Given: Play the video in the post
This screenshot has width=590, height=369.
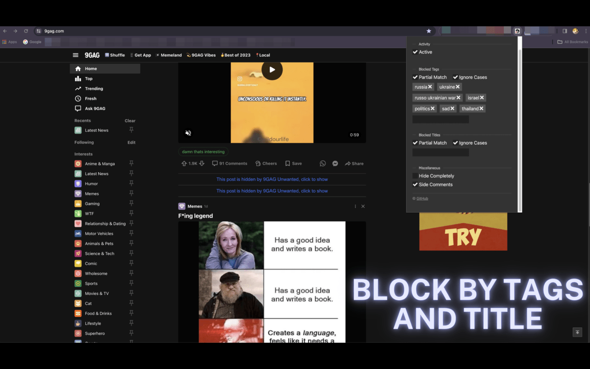Looking at the screenshot, I should [272, 70].
